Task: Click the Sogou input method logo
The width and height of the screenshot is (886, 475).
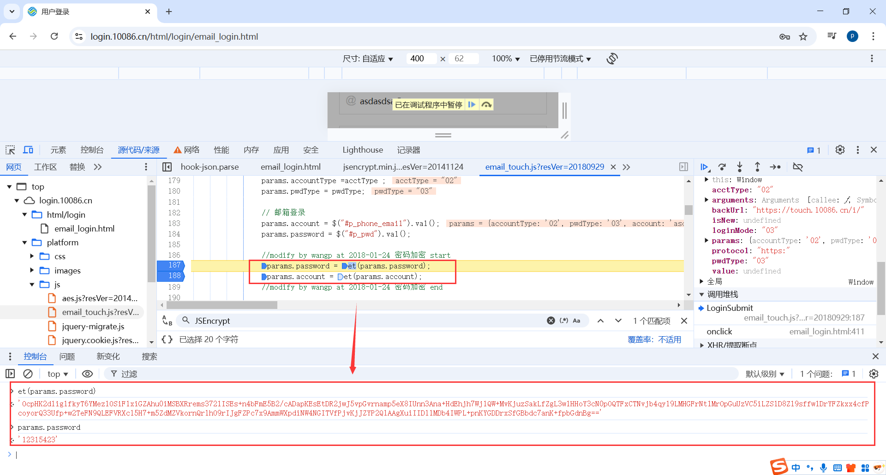Action: 779,466
